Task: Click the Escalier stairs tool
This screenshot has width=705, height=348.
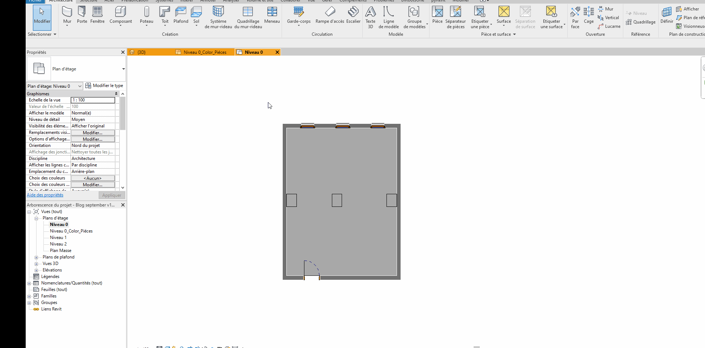Action: pyautogui.click(x=353, y=15)
